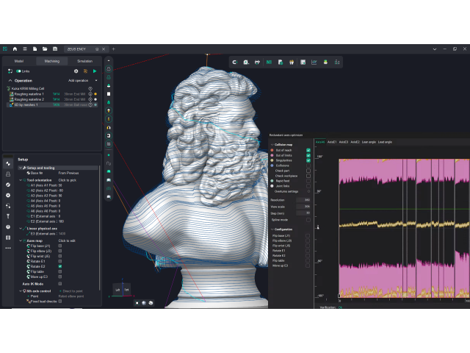Switch to the Simulation tab
Viewport: 470px width, 353px height.
84,61
